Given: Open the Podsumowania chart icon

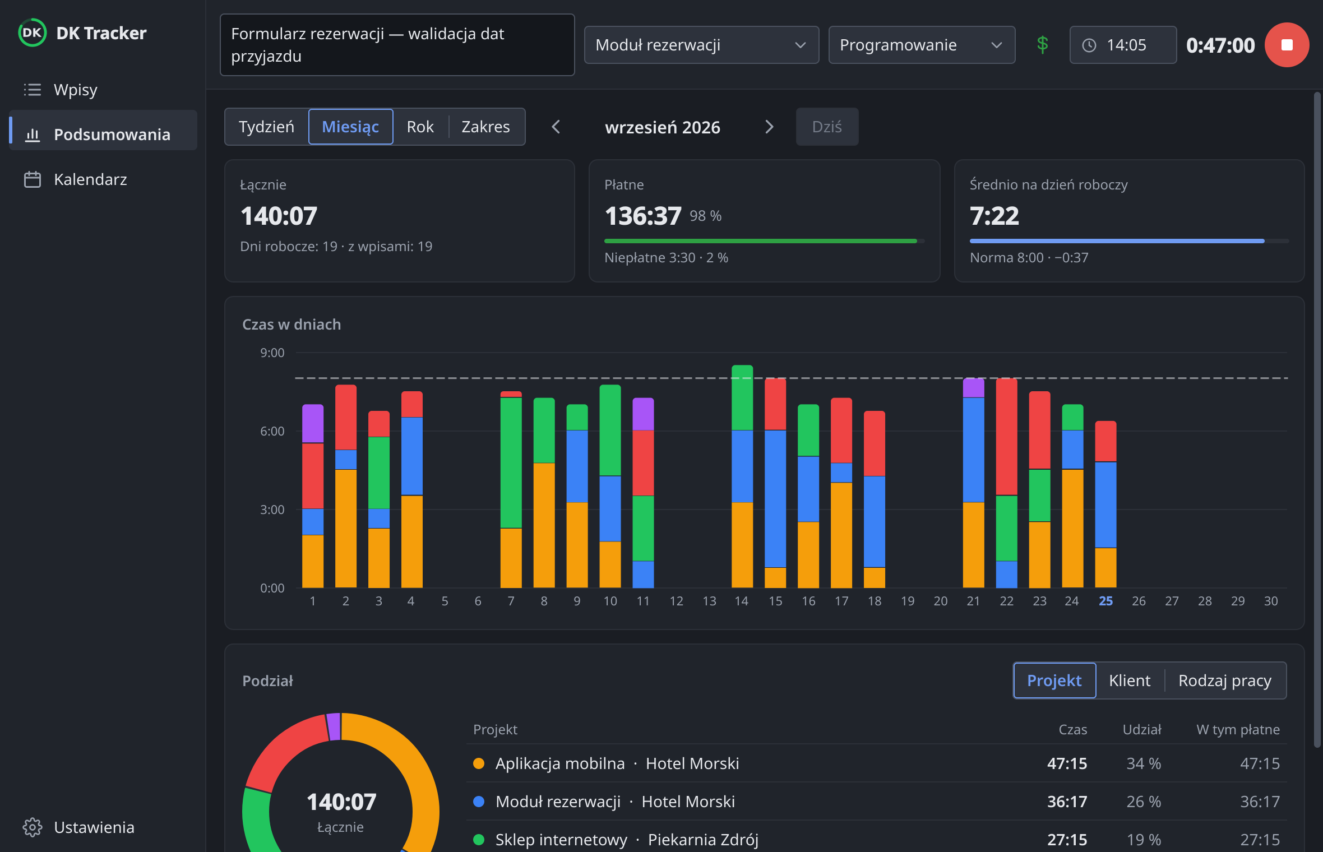Looking at the screenshot, I should (x=33, y=135).
